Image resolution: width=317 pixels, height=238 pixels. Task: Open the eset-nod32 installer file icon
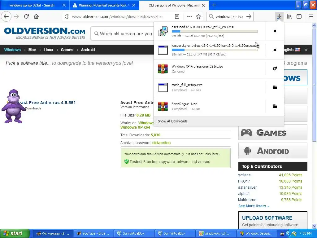[163, 31]
